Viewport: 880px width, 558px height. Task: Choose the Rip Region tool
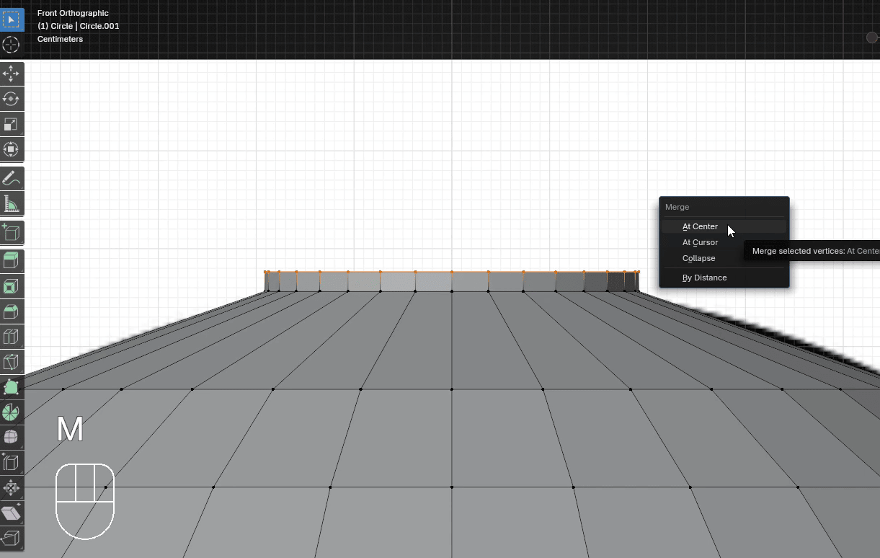click(12, 538)
